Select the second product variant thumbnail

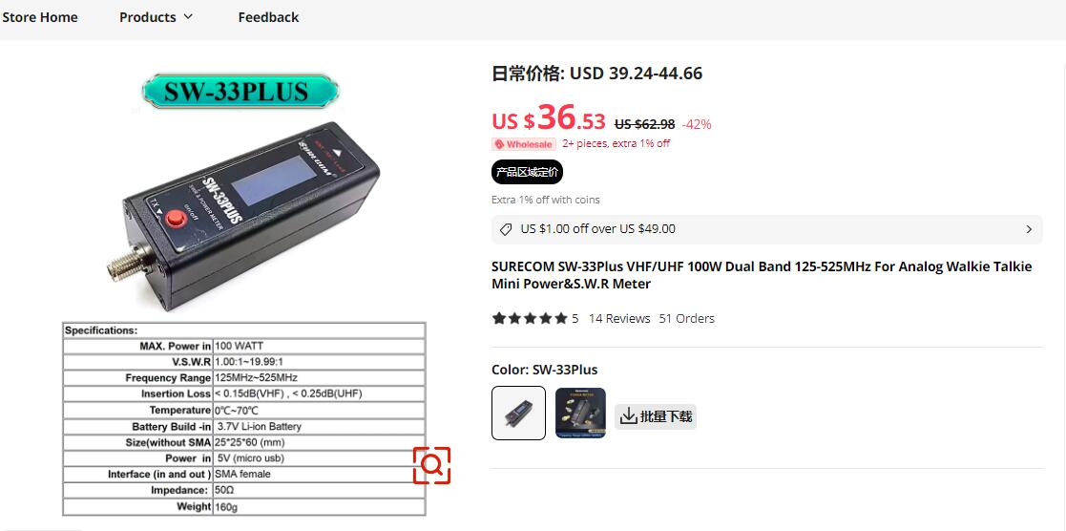pos(580,414)
